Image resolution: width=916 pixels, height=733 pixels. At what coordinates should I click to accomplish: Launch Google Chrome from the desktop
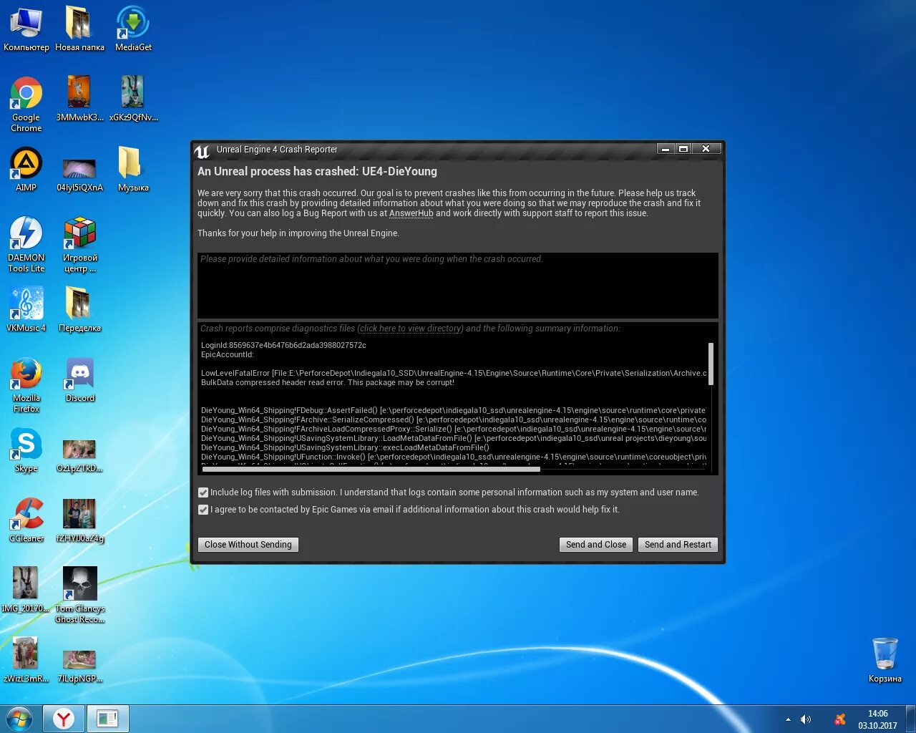26,105
